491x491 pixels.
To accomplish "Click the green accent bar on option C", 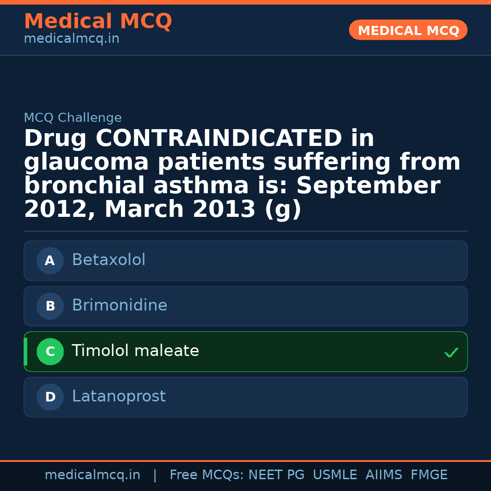I will [25, 352].
